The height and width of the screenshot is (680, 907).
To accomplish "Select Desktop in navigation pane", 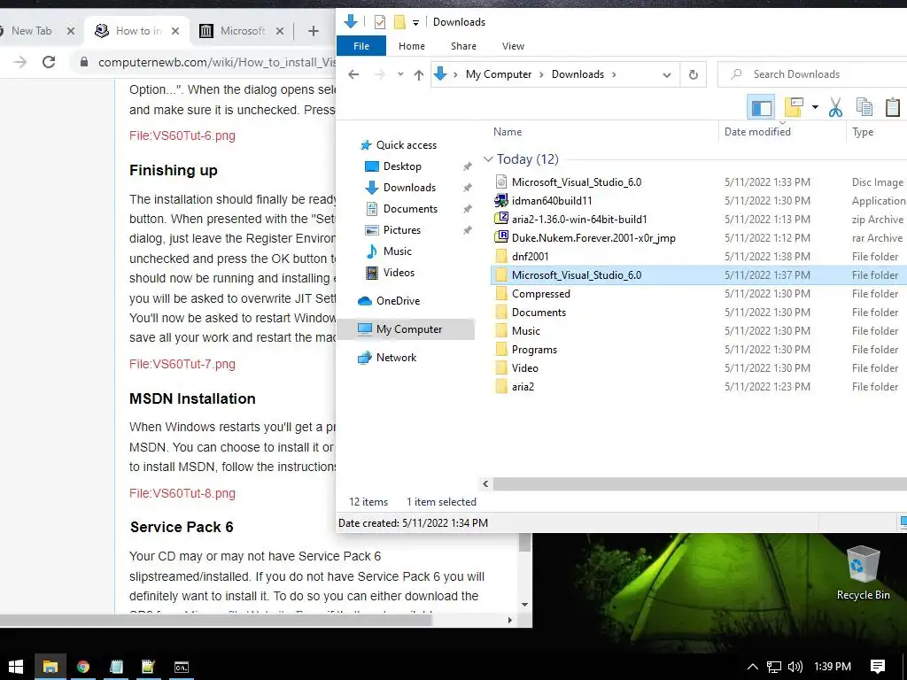I will [x=402, y=166].
